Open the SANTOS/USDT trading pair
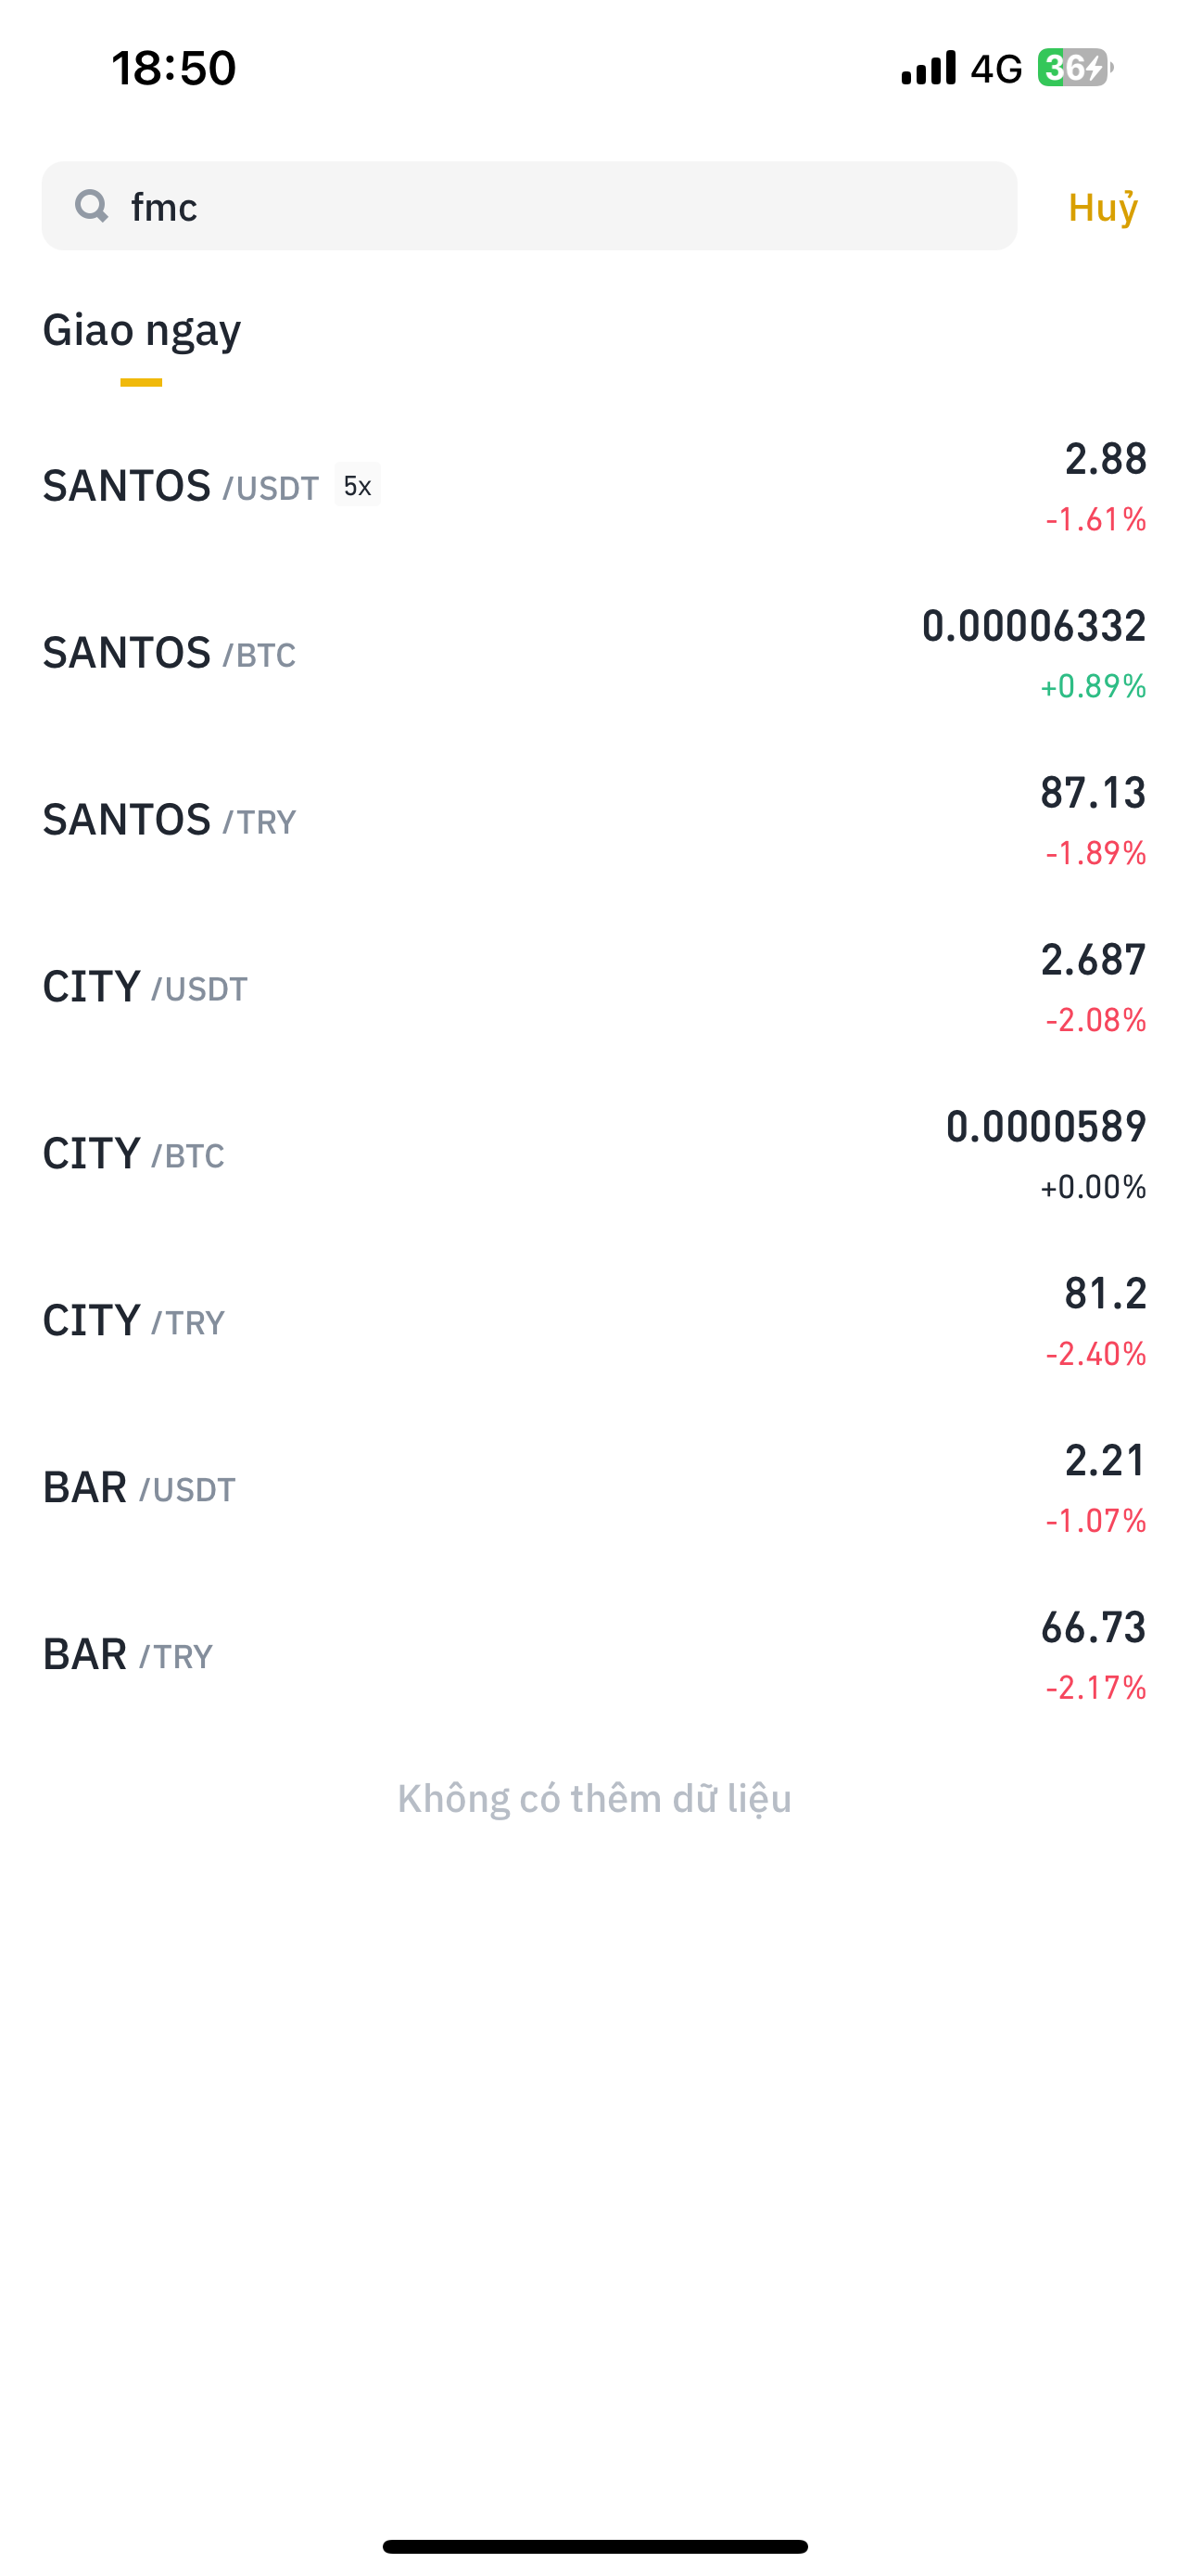 594,487
